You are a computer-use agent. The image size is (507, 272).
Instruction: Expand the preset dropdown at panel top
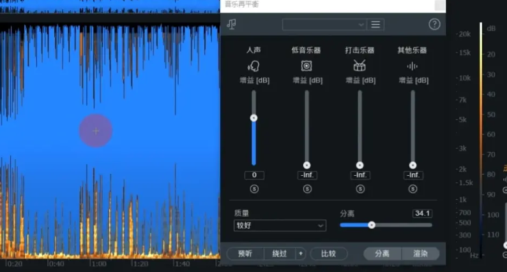pyautogui.click(x=324, y=24)
